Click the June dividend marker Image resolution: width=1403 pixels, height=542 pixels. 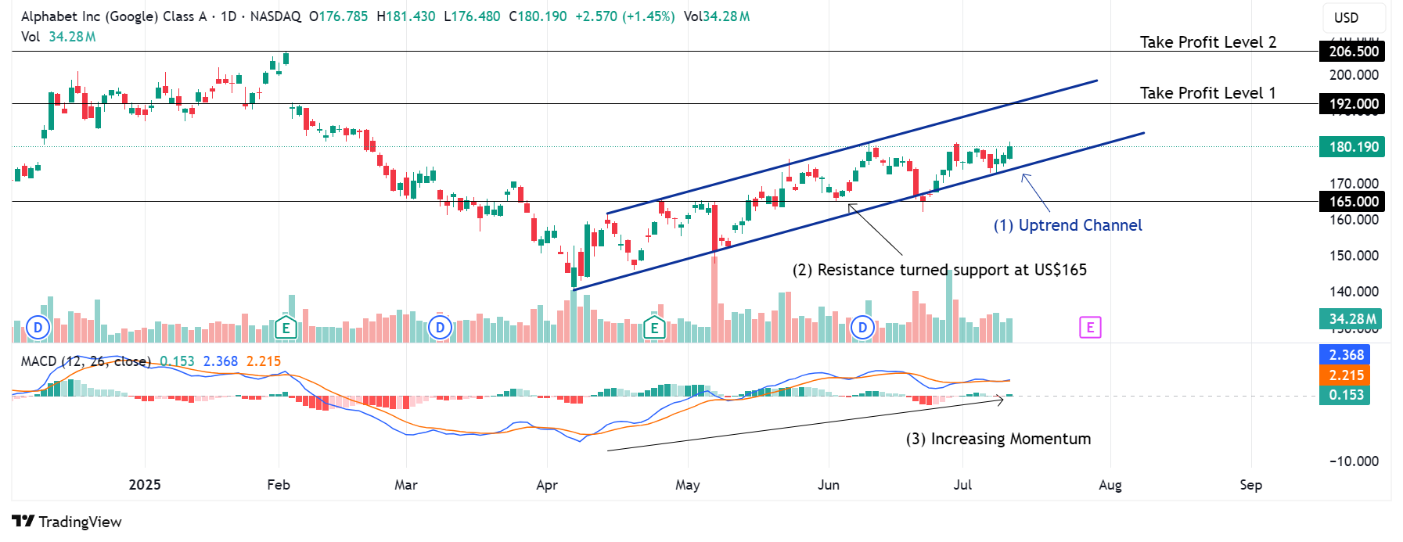click(x=862, y=327)
